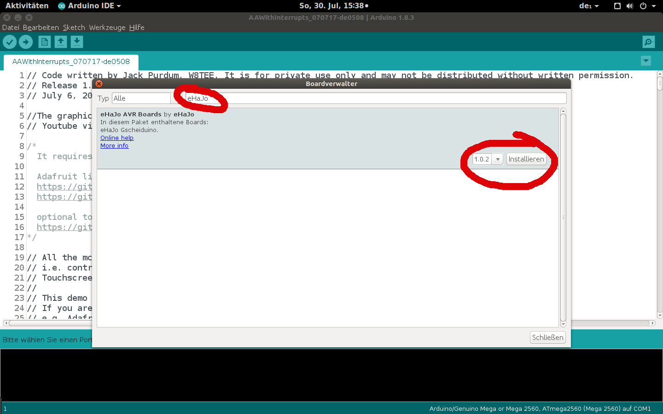Click the eHaJo Gscheiduino board text
Image resolution: width=663 pixels, height=414 pixels.
click(x=129, y=130)
